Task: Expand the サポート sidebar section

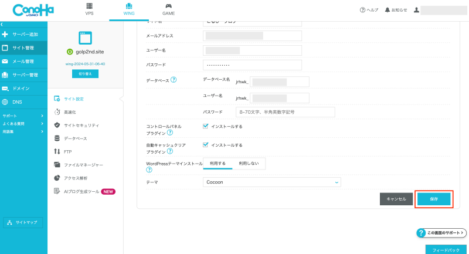Action: pos(22,116)
